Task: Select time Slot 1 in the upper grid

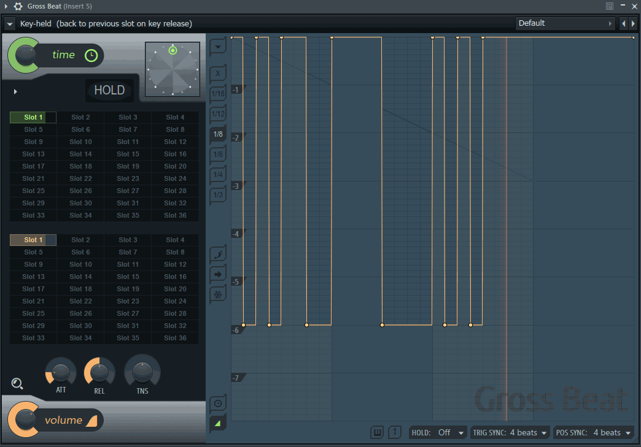Action: 33,117
